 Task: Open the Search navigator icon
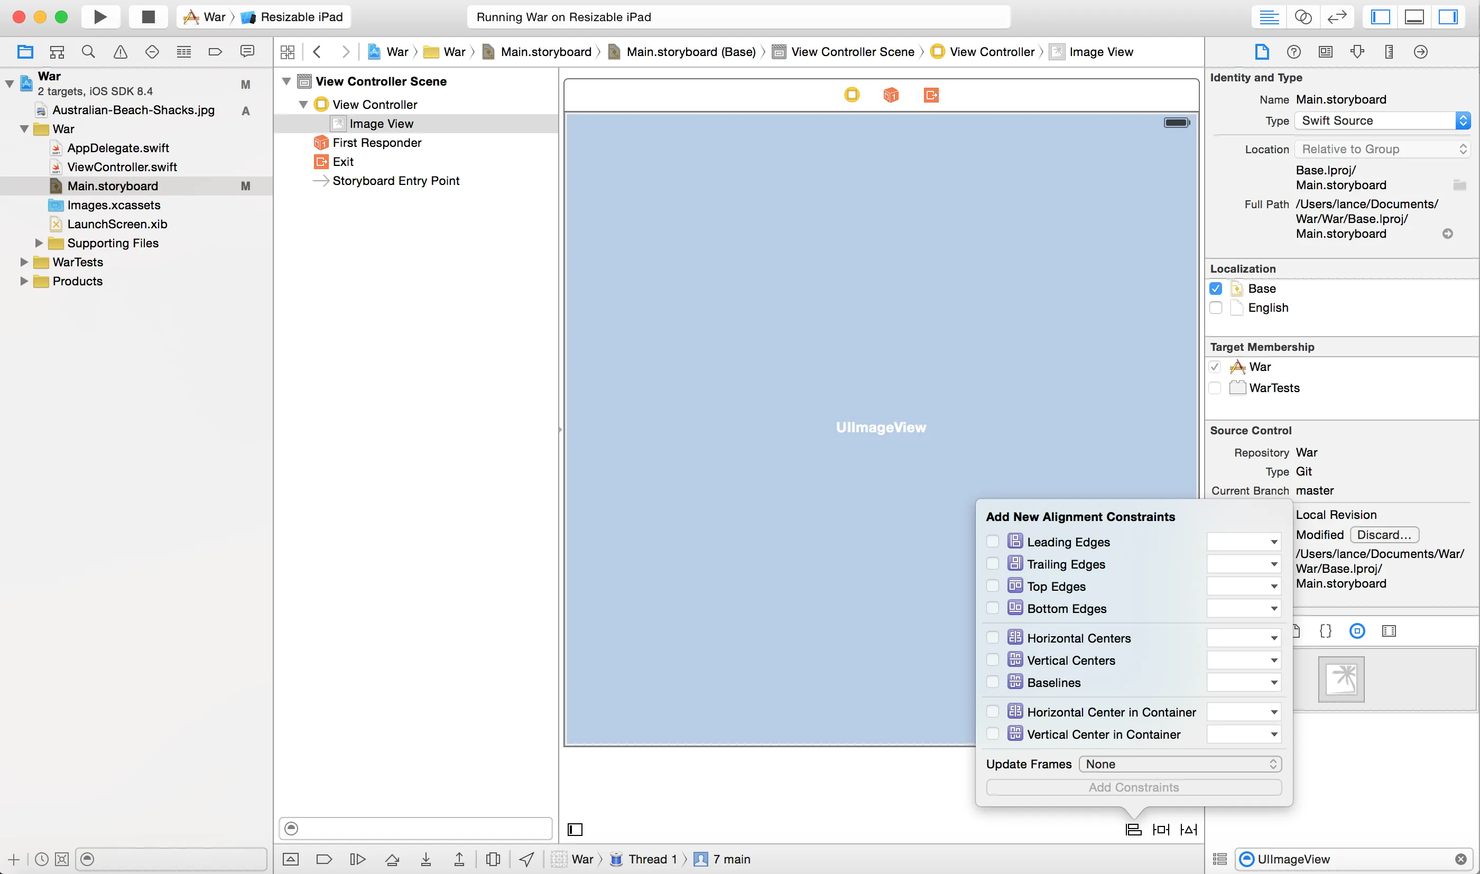(88, 52)
